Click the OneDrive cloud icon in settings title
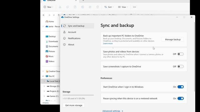Screen dimensions: 200x112 point(62,17)
